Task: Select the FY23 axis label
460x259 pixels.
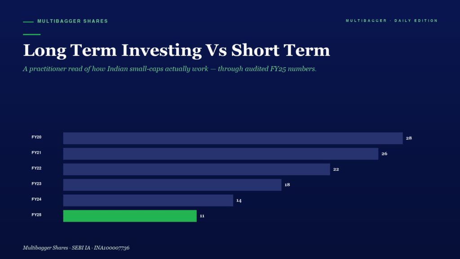Action: click(x=36, y=184)
